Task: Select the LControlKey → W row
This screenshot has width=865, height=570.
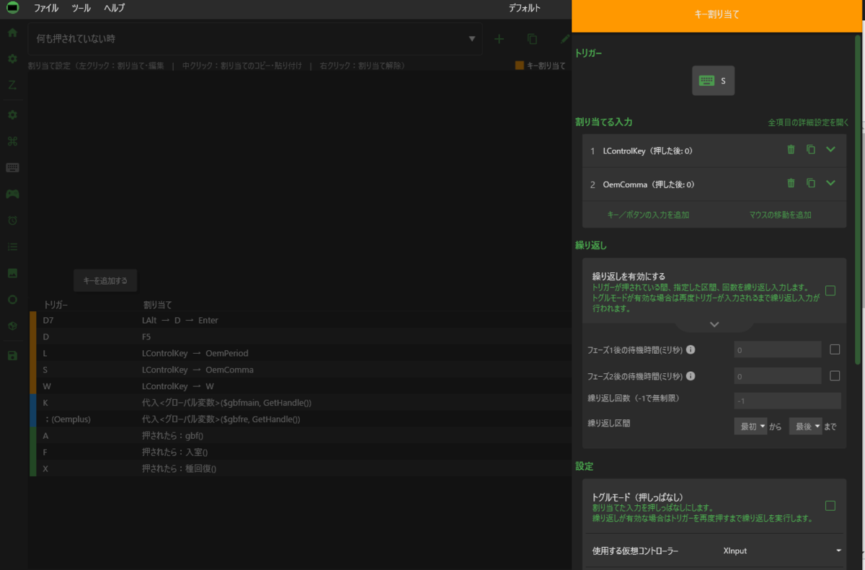Action: coord(300,386)
